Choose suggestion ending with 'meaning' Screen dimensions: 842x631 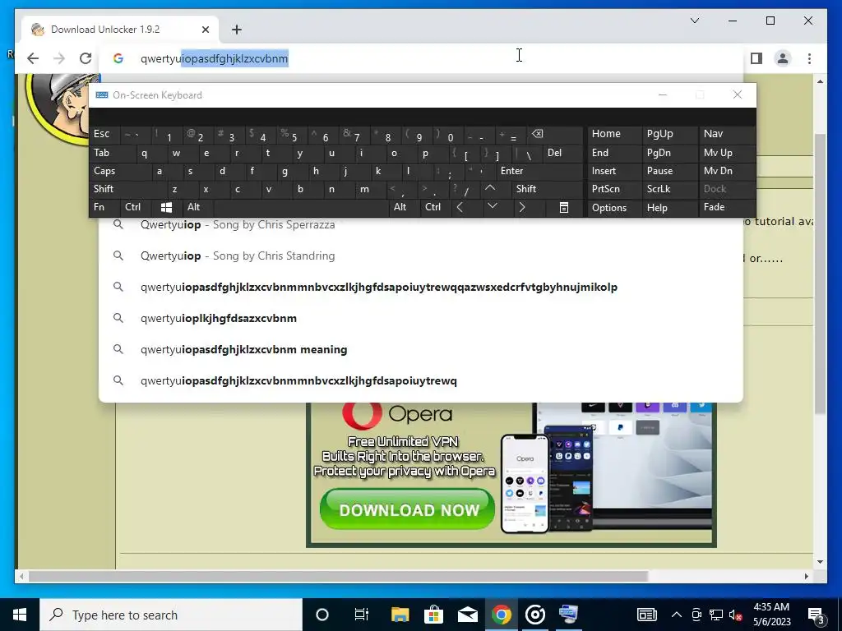click(x=421, y=349)
